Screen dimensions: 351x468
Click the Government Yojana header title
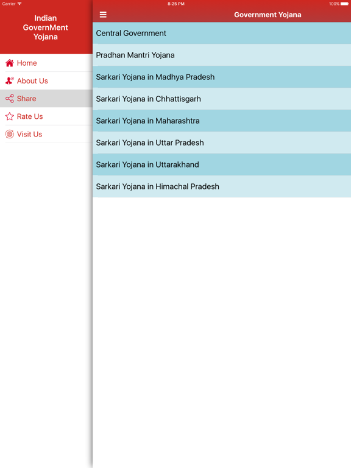pyautogui.click(x=268, y=15)
